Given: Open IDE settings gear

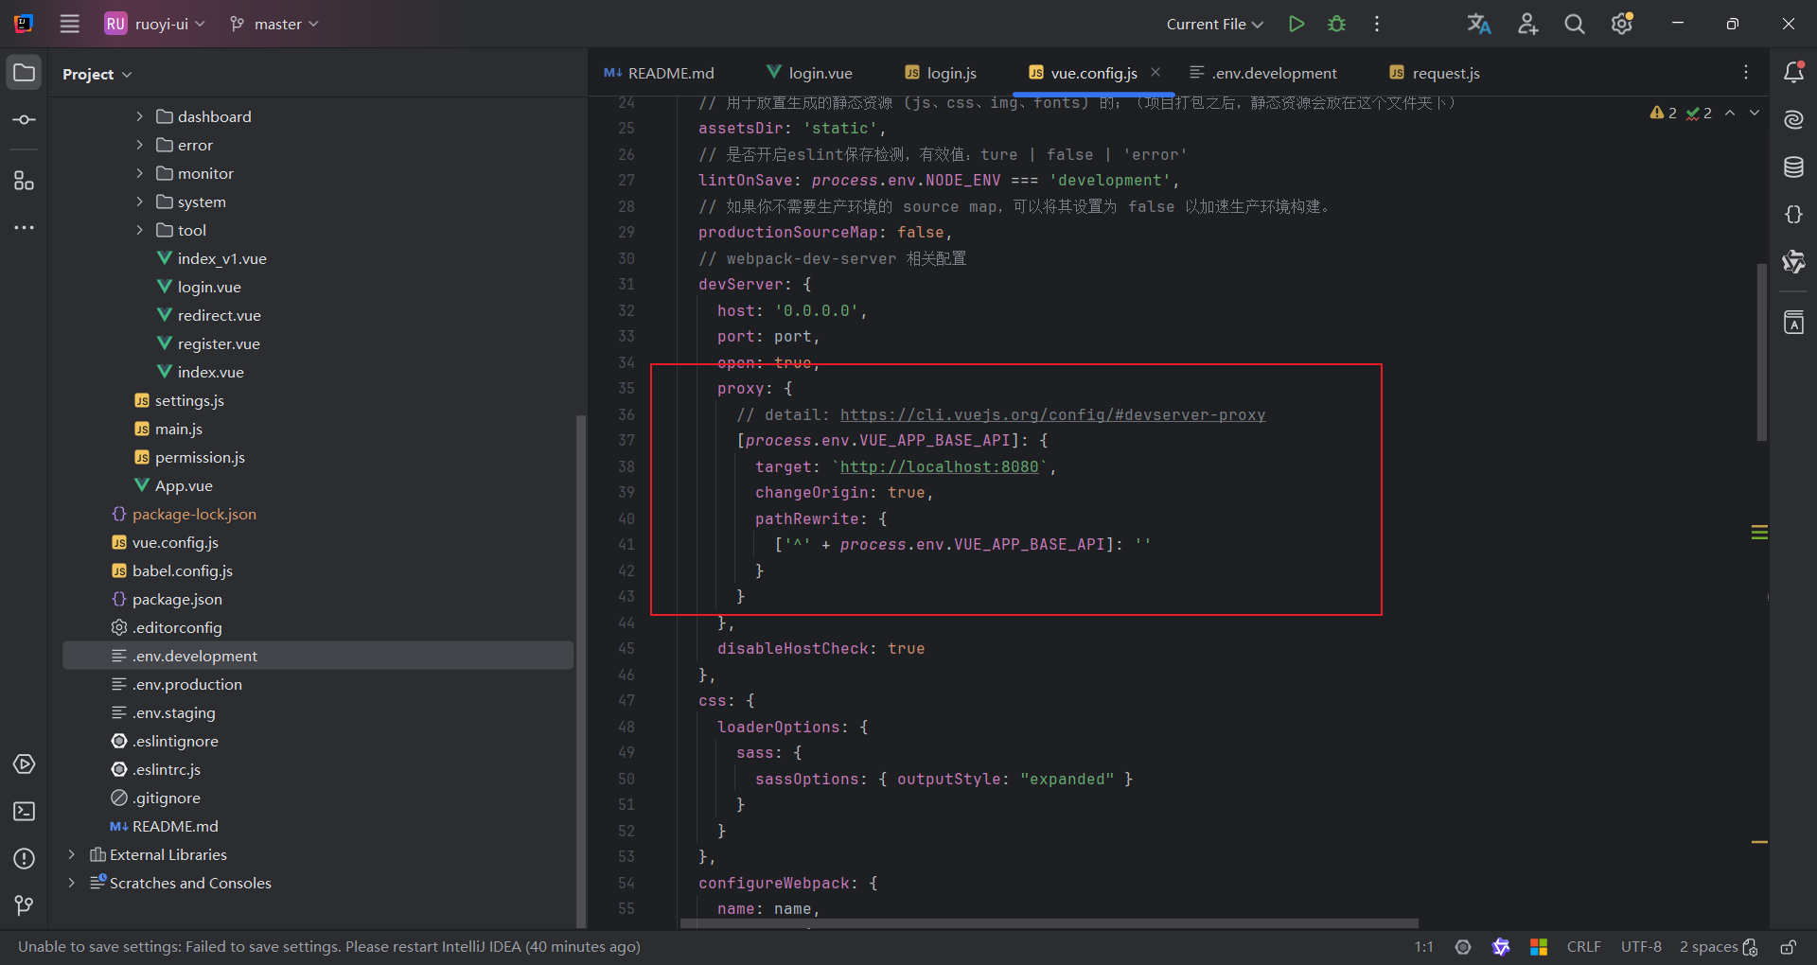Looking at the screenshot, I should 1622,24.
